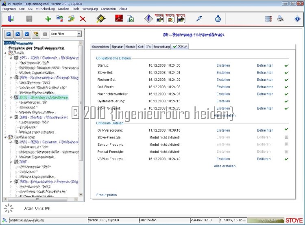This screenshot has width=305, height=225.
Task: Click the grey box in Pascal-Freestyle row
Action: tap(286, 152)
